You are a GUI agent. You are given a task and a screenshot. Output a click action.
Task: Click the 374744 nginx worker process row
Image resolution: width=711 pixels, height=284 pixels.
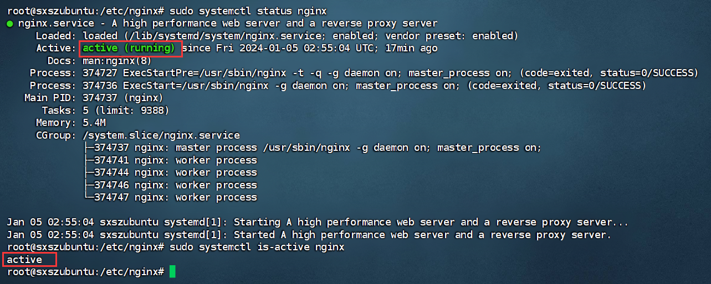(x=171, y=173)
